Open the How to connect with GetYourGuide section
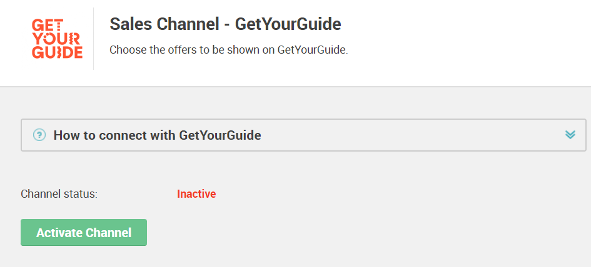 [x=157, y=135]
